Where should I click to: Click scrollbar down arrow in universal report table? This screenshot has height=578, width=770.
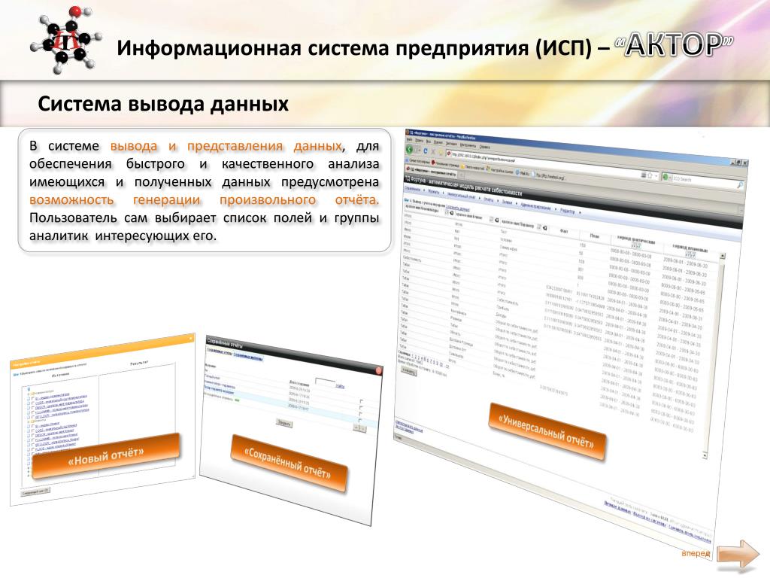(705, 455)
